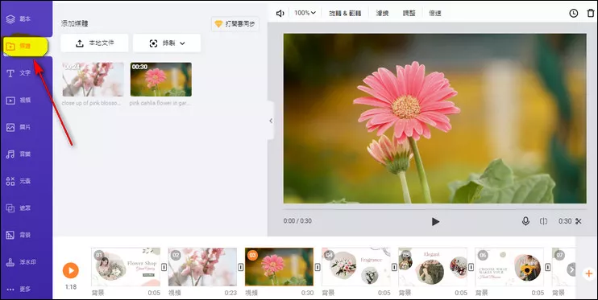Screen dimensions: 598x300
Task: Click the 0:23 duration under scene 02
Action: [x=230, y=293]
